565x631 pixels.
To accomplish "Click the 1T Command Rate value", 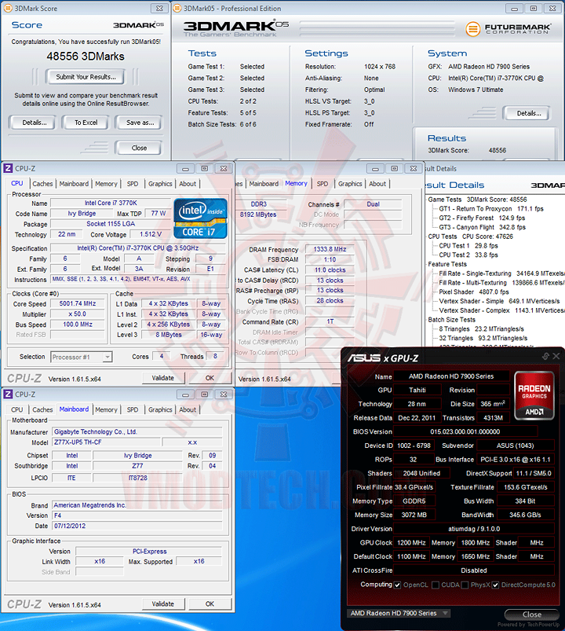I will (x=330, y=321).
